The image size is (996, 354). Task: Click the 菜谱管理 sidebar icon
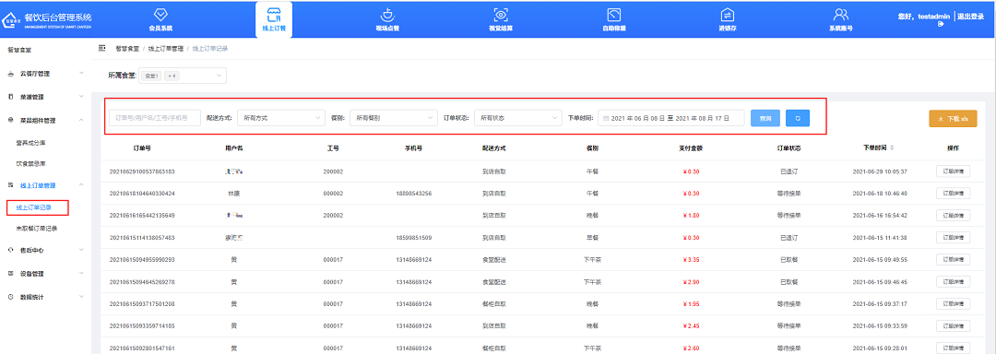tap(11, 97)
